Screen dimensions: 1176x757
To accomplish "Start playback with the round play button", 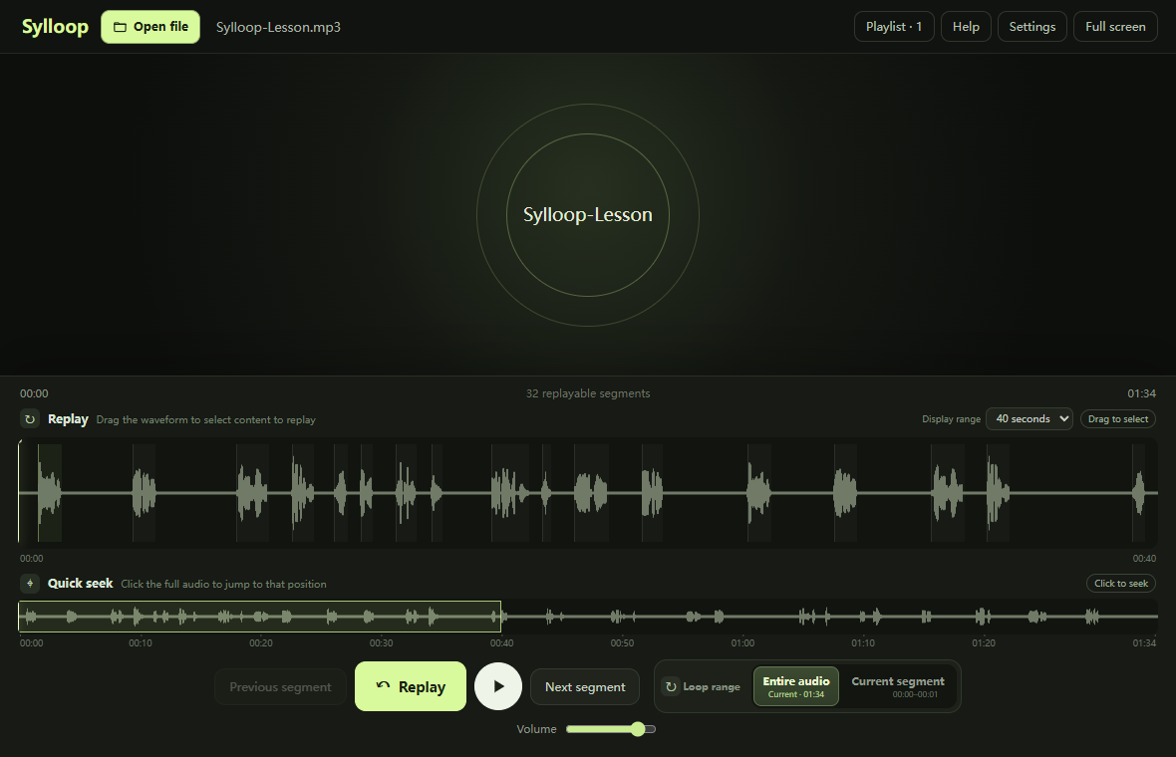I will pos(498,686).
